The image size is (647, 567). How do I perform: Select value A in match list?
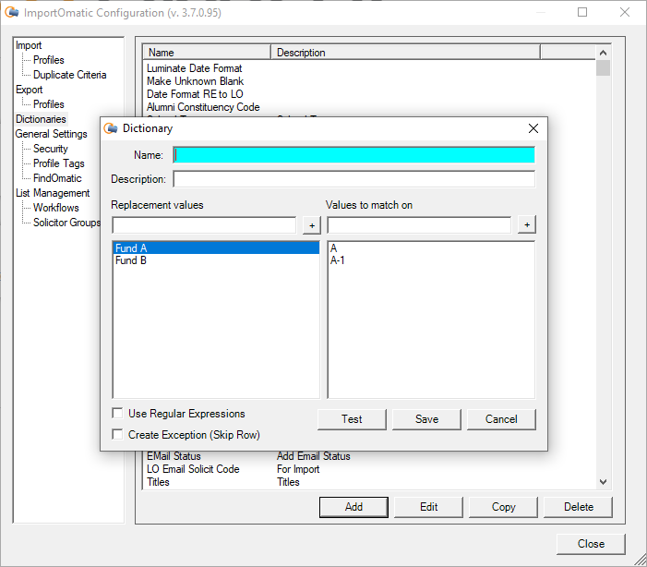[334, 247]
